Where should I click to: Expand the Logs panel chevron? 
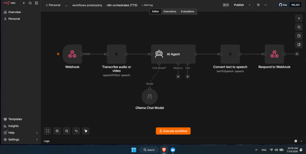(x=301, y=141)
